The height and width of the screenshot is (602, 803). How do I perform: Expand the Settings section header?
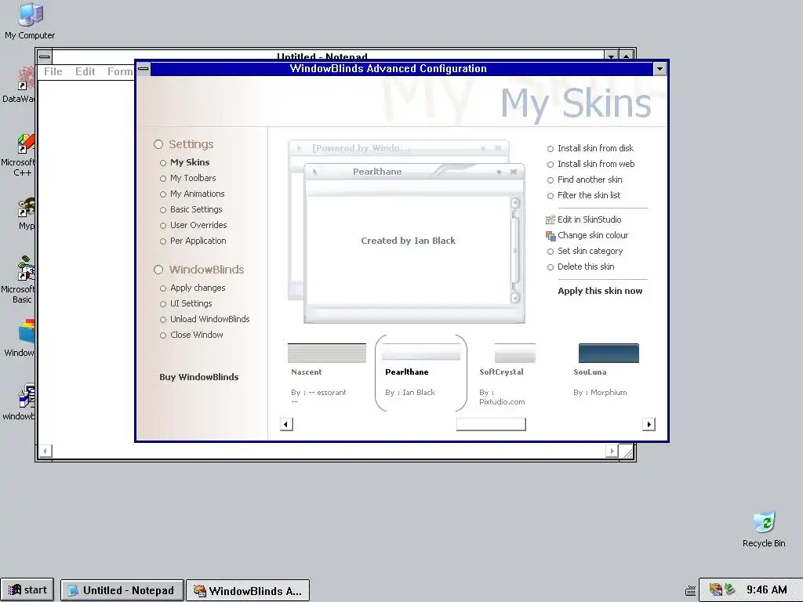coord(183,144)
